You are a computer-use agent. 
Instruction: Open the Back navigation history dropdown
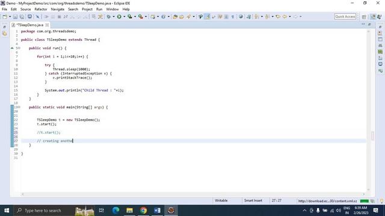(290, 17)
